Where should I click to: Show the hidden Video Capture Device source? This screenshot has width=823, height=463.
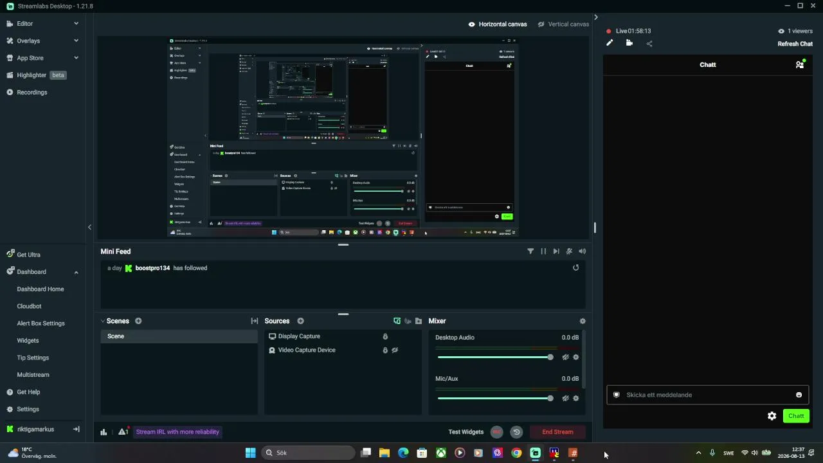click(x=395, y=350)
